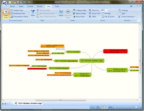Click Fit Map
Viewport: 144px width, 111px height.
point(106,13)
